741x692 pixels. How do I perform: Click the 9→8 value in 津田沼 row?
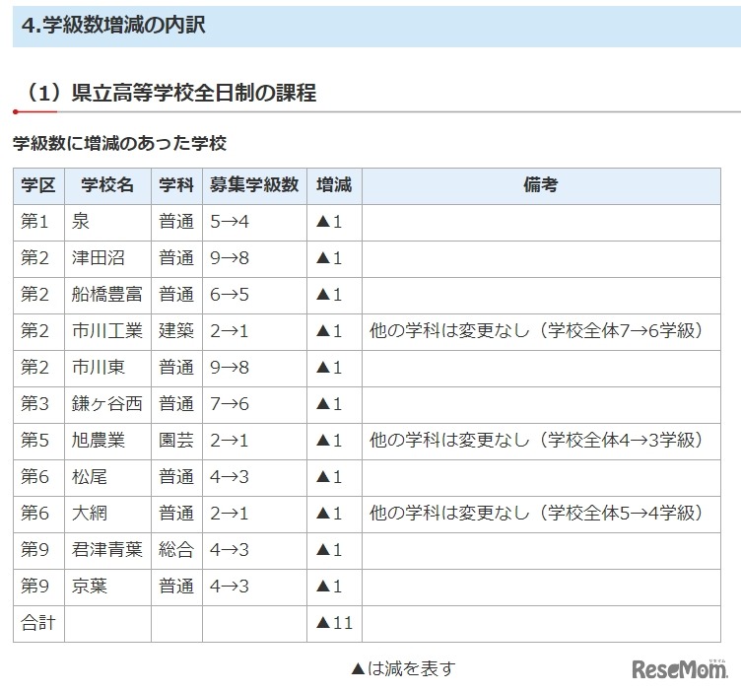click(230, 257)
